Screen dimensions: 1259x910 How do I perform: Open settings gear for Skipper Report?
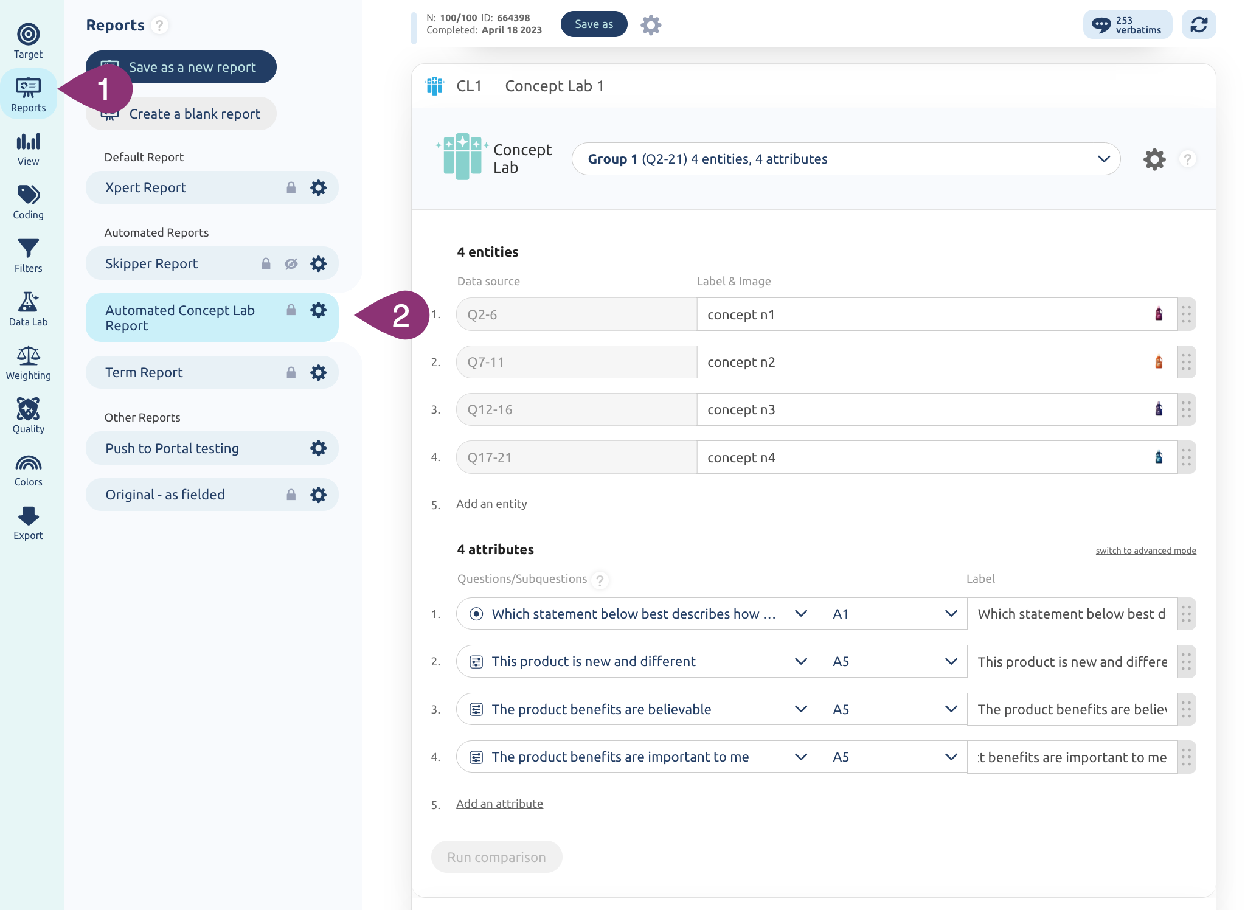pyautogui.click(x=318, y=263)
